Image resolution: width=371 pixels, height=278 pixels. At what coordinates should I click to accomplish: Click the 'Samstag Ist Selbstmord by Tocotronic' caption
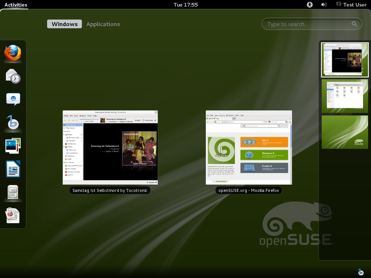(110, 190)
